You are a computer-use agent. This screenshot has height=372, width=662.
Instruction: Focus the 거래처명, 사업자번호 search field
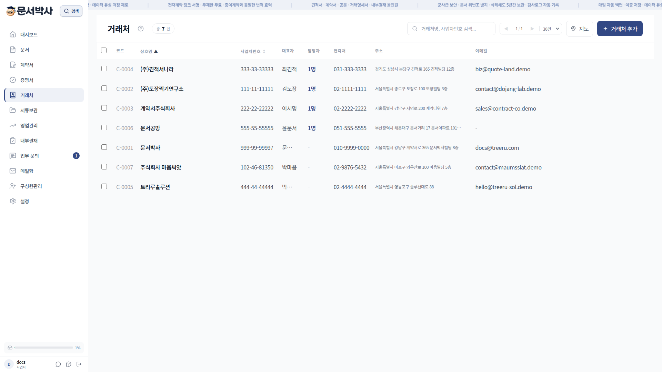[451, 29]
